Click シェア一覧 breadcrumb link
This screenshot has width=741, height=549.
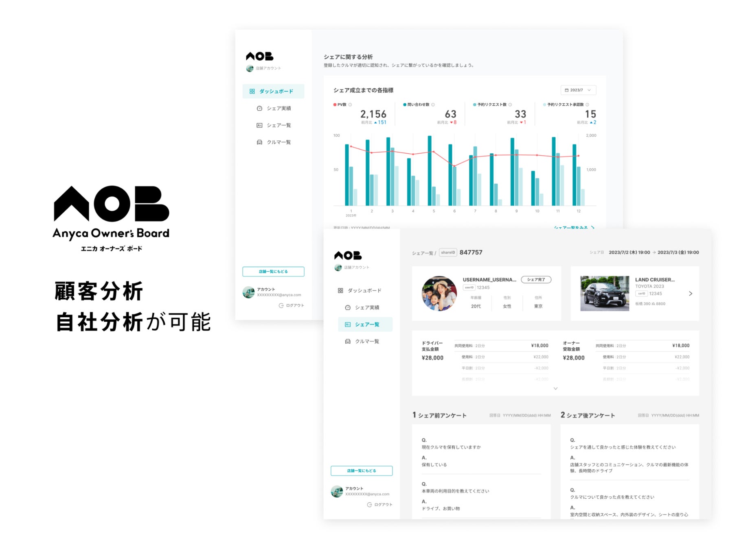[x=422, y=253]
